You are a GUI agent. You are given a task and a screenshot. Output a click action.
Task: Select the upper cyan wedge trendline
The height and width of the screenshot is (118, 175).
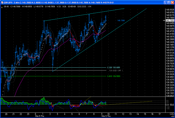84,15
